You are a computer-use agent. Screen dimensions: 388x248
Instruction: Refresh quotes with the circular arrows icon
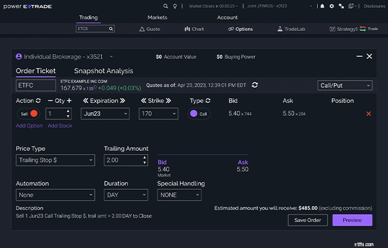[255, 85]
